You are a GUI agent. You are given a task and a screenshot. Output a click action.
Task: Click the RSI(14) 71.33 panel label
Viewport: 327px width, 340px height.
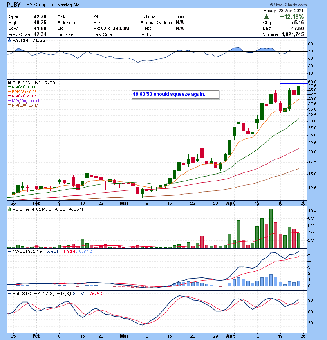[x=29, y=40]
